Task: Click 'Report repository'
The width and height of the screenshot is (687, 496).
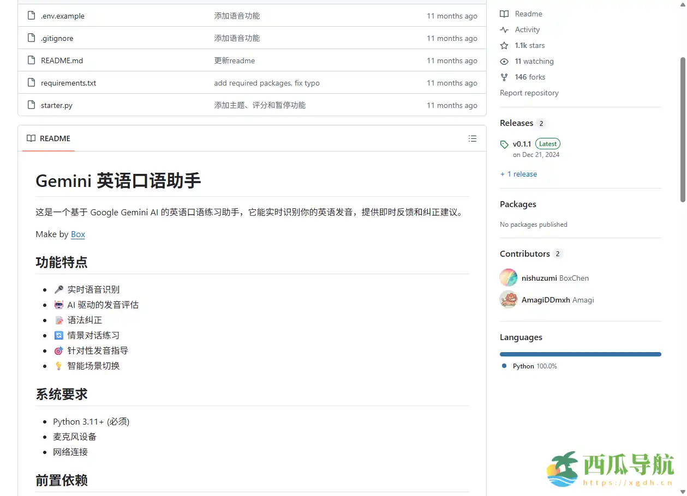Action: 529,93
